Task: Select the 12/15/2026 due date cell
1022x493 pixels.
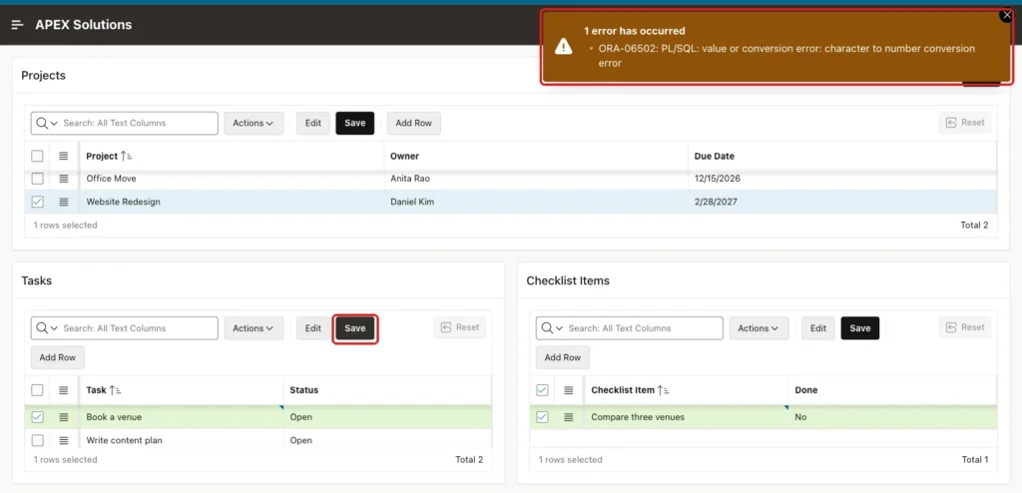Action: point(842,179)
